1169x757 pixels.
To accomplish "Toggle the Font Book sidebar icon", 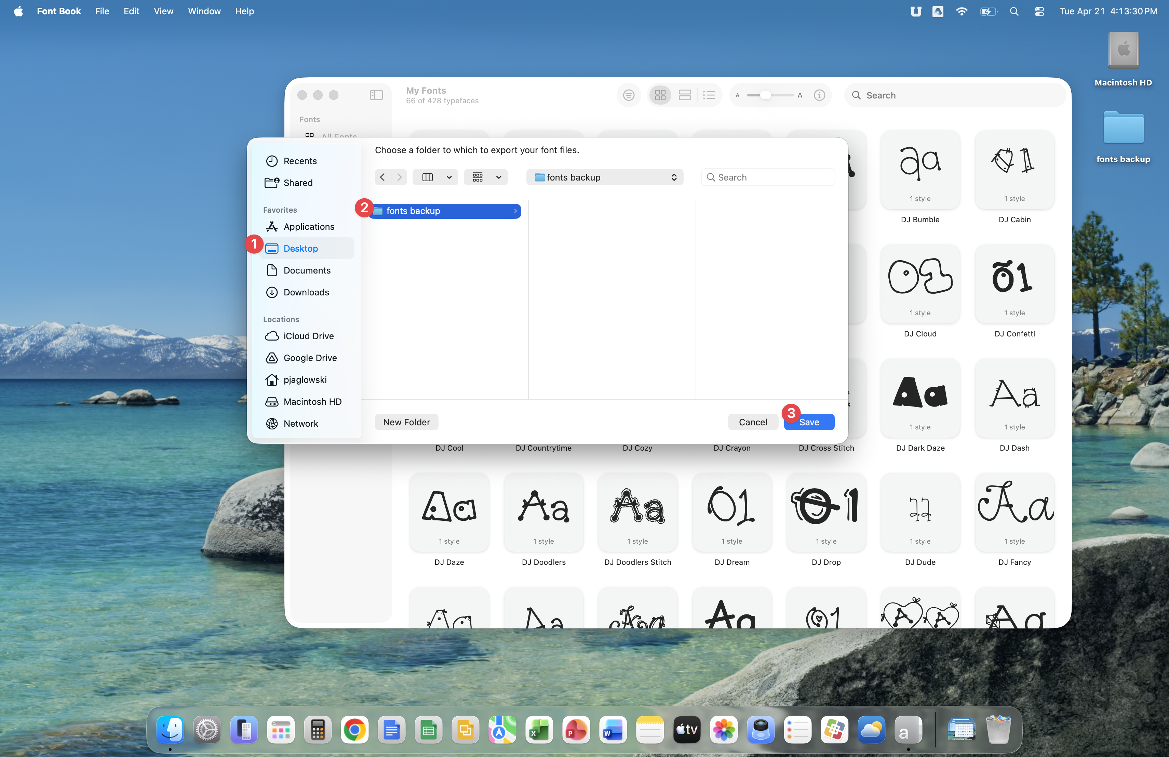I will (376, 95).
